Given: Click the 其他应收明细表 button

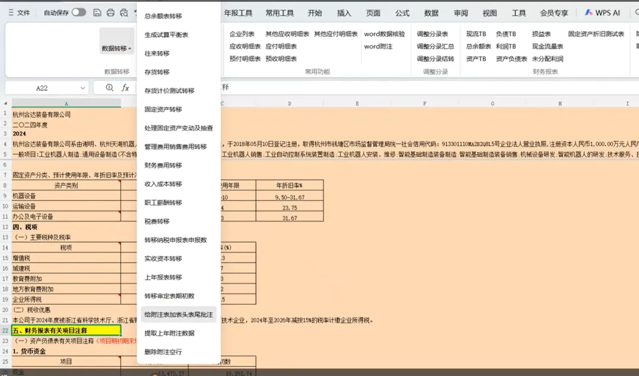Looking at the screenshot, I should point(288,34).
